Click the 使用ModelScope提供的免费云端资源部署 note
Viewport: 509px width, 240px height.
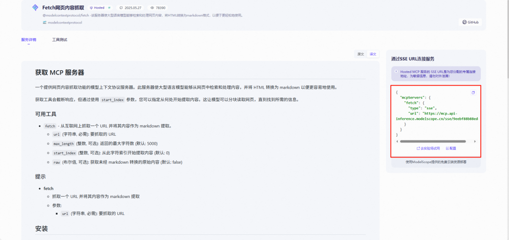[x=436, y=162]
